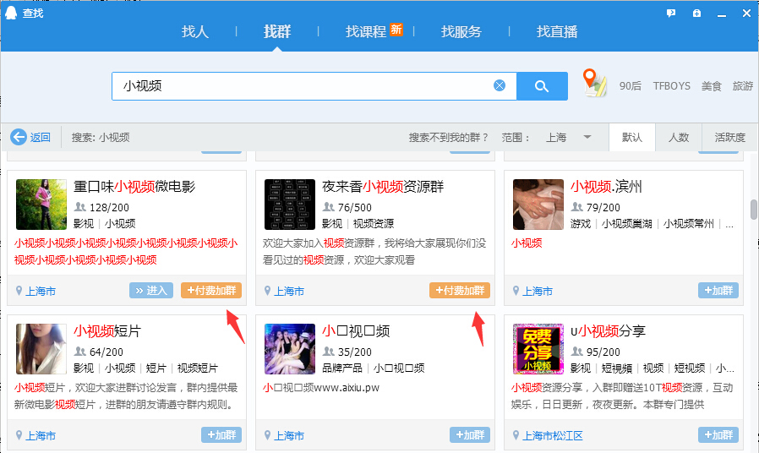The width and height of the screenshot is (759, 453).
Task: Sort results by 活跃度
Action: click(x=730, y=138)
